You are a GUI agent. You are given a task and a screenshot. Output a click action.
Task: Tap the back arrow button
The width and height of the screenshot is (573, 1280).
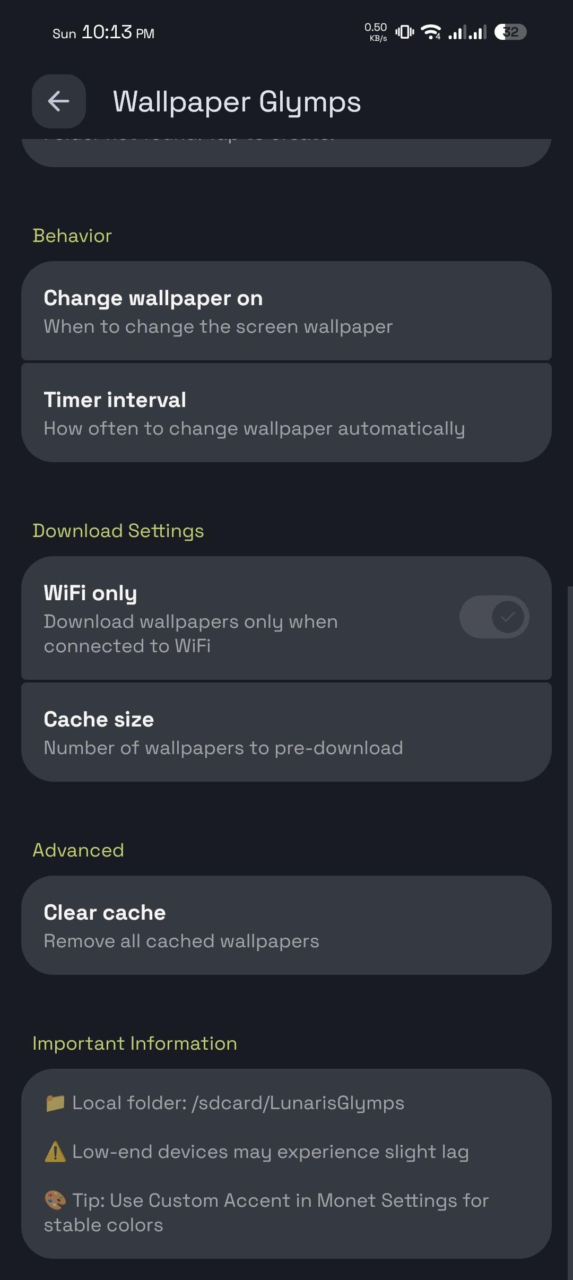coord(58,101)
